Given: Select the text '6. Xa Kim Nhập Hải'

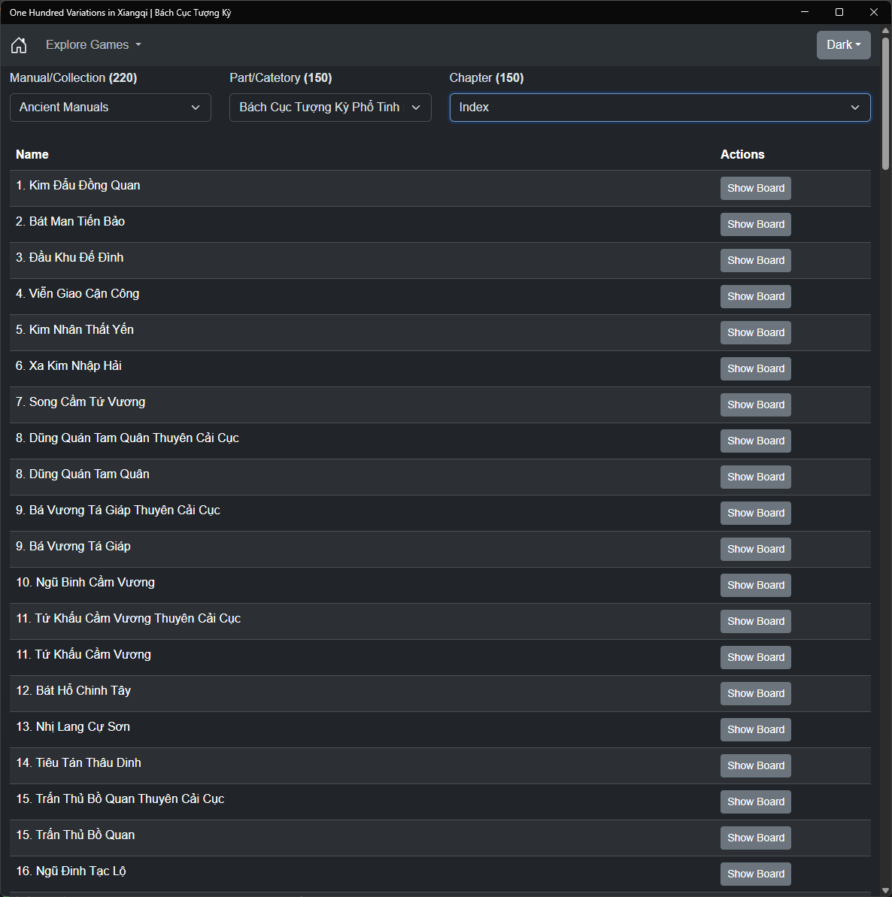Looking at the screenshot, I should click(x=68, y=365).
